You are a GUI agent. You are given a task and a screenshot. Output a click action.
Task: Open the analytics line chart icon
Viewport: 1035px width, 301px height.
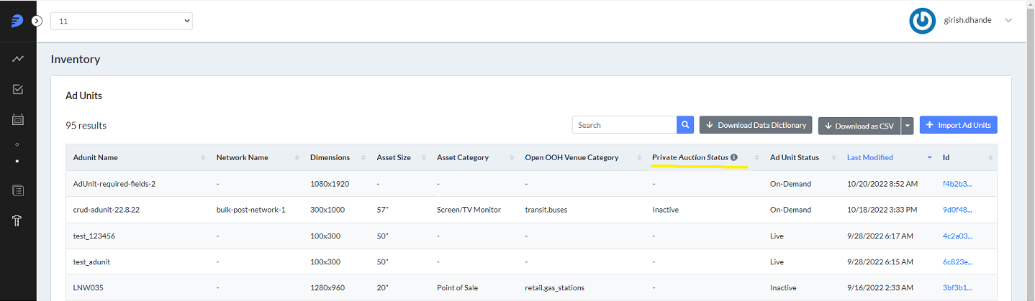pos(18,58)
